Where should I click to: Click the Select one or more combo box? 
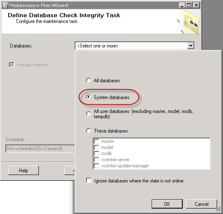(135, 46)
